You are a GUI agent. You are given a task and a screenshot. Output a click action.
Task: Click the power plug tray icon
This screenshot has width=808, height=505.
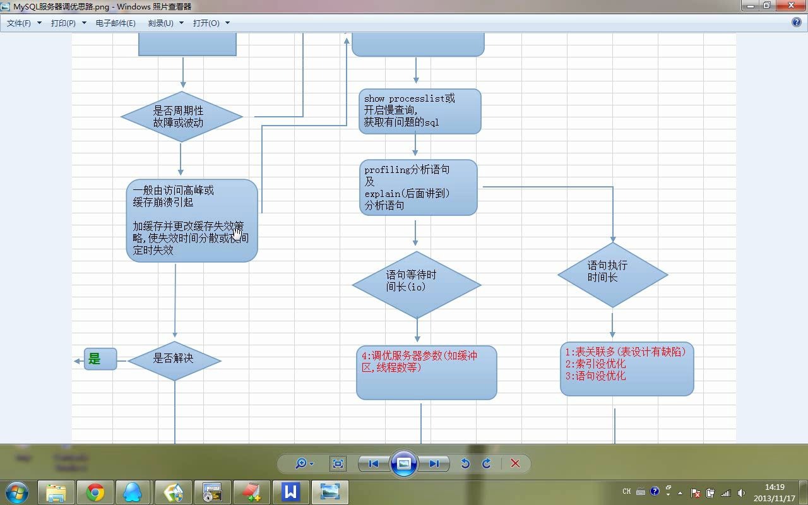(x=710, y=493)
